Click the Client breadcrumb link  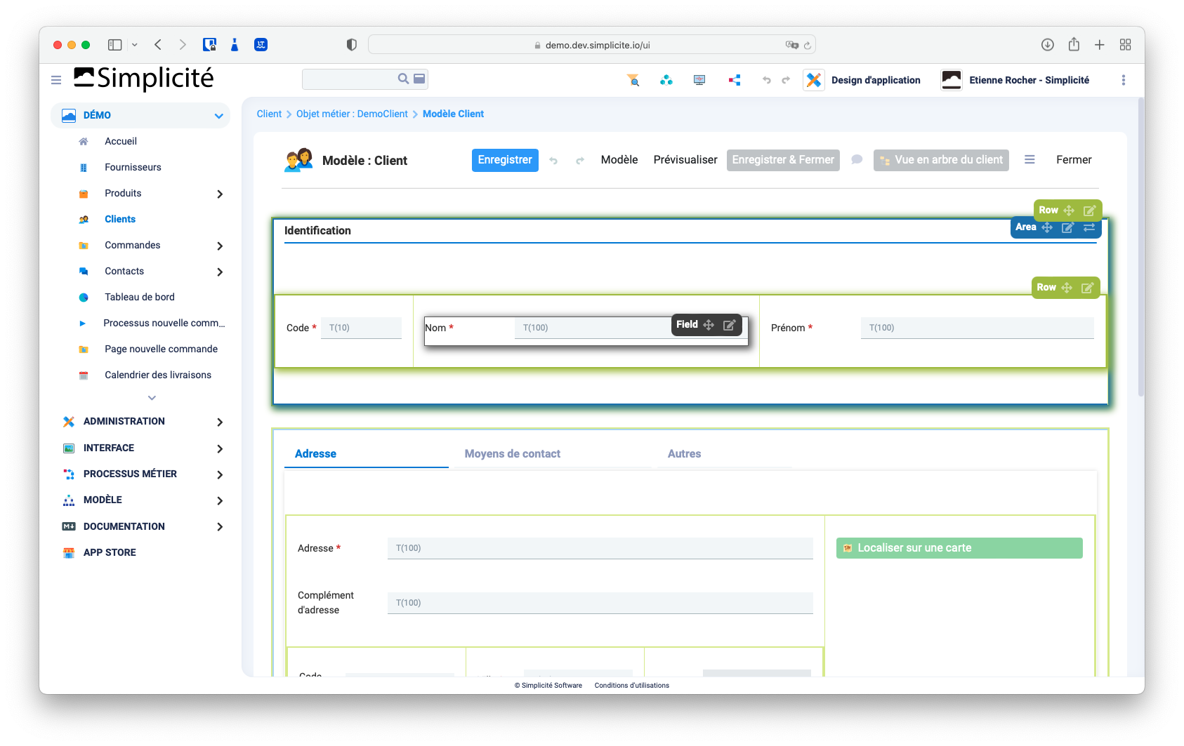click(269, 113)
